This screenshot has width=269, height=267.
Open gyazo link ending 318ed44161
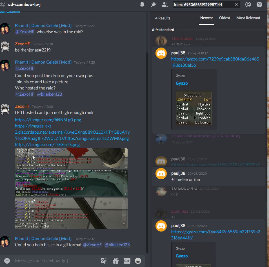point(215,235)
